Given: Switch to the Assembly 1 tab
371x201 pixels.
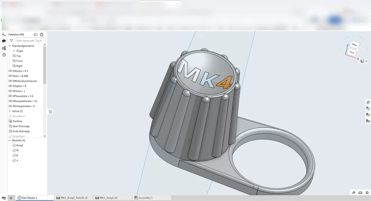Looking at the screenshot, I should pyautogui.click(x=146, y=197).
